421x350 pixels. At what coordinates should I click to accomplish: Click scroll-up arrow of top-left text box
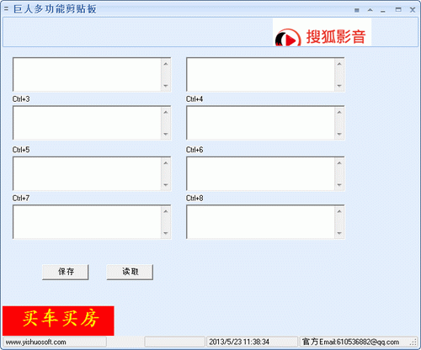point(166,64)
